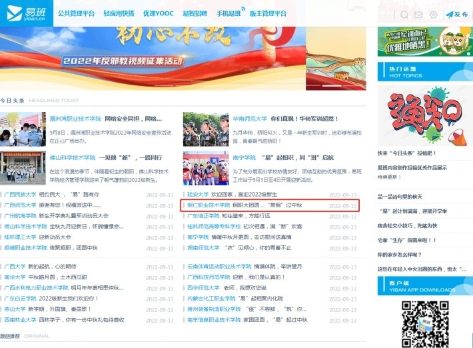The height and width of the screenshot is (348, 473).
Task: Open the settings gear icon
Action: click(434, 15)
